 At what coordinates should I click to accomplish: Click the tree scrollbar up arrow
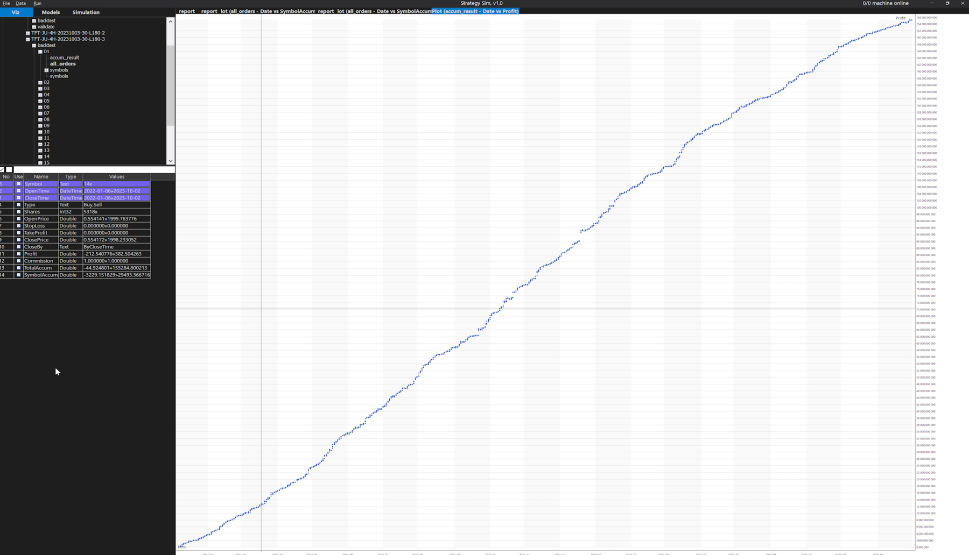(171, 22)
